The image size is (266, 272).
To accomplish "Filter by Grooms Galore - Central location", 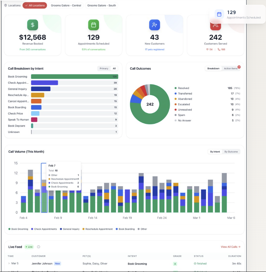I will tap(66, 5).
